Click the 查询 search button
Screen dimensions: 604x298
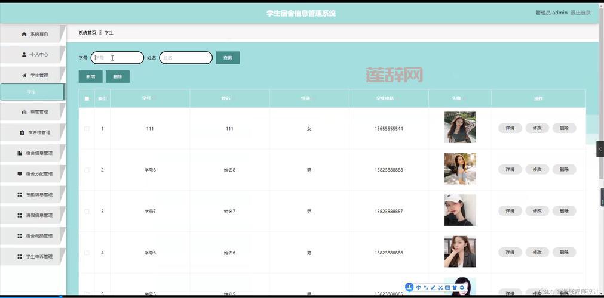228,58
